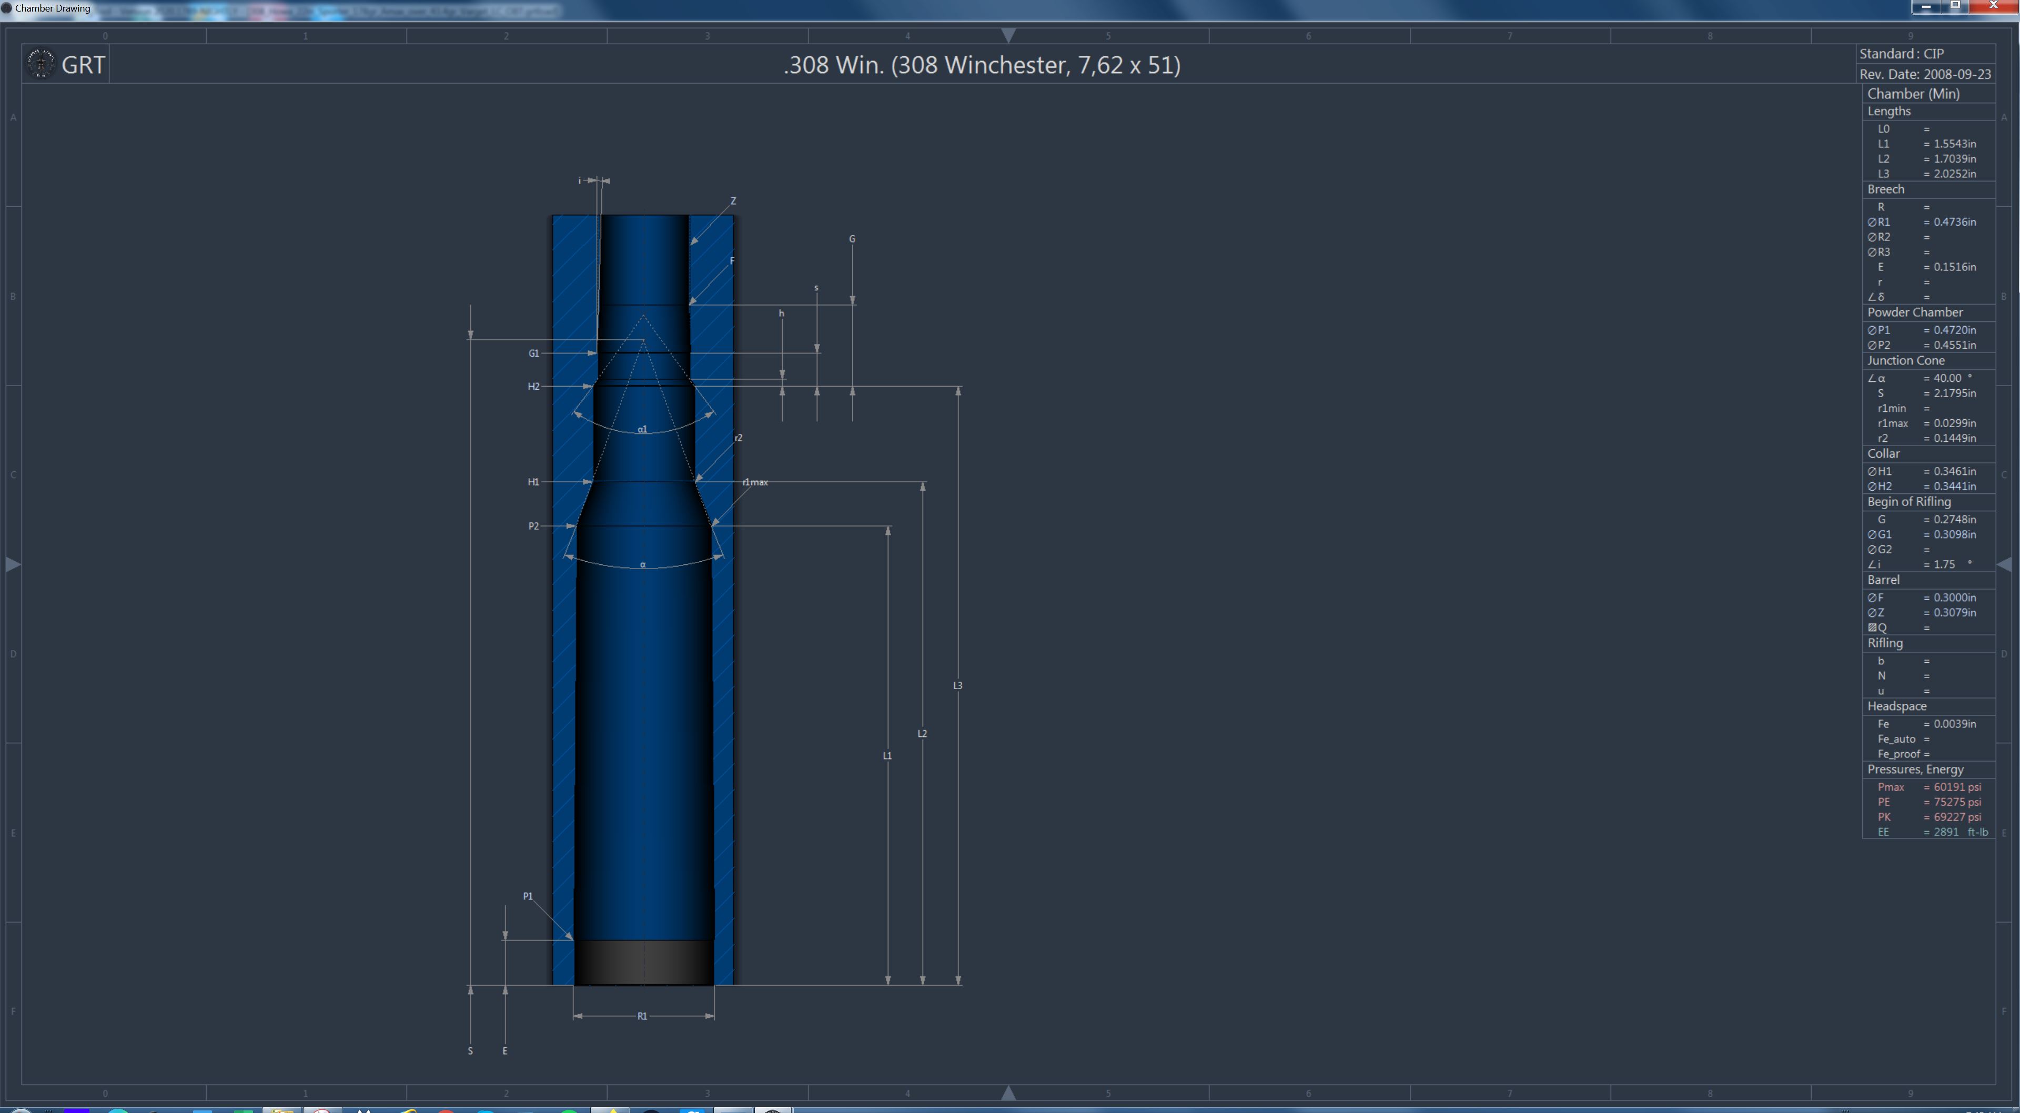Click the GRT logo icon

pos(41,64)
